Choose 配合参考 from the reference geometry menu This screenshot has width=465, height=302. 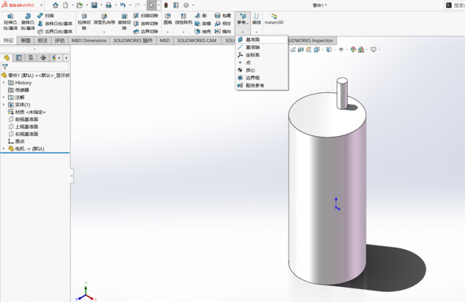261,86
